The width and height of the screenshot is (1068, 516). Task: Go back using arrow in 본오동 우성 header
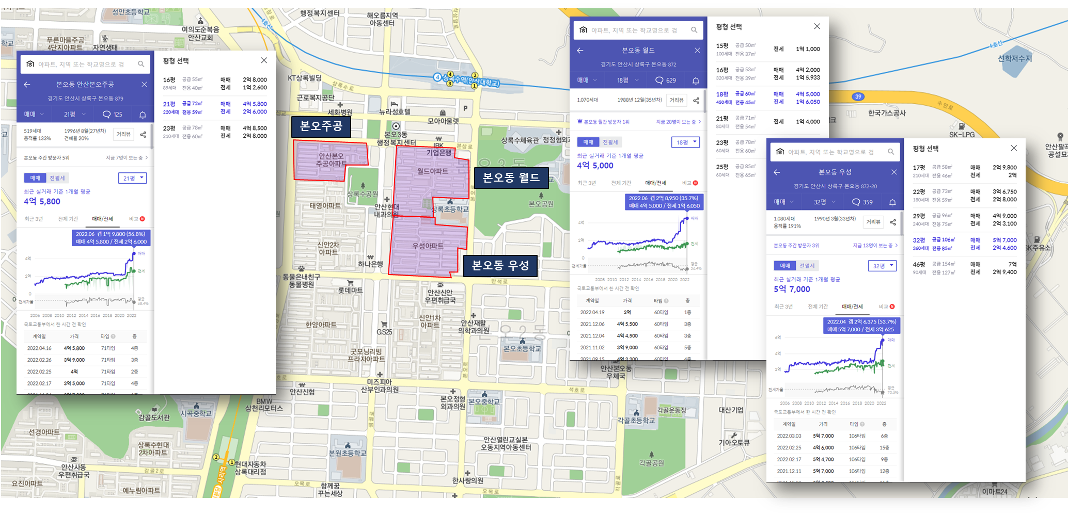click(777, 172)
